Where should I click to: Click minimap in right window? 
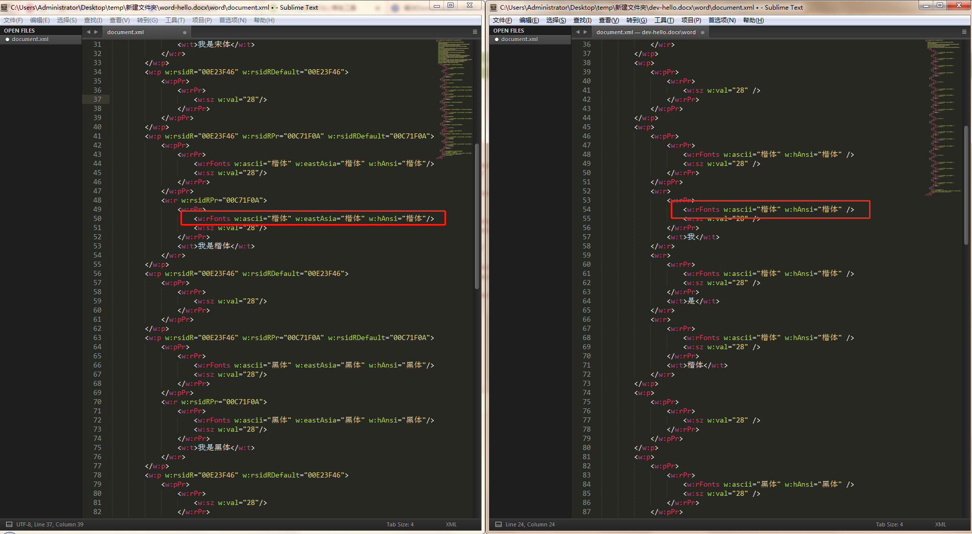point(944,117)
